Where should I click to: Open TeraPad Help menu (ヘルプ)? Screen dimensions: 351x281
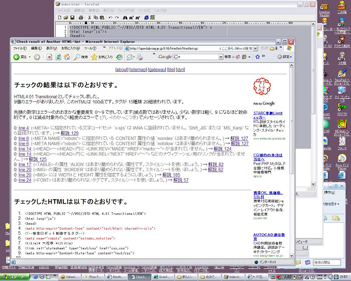[160, 11]
